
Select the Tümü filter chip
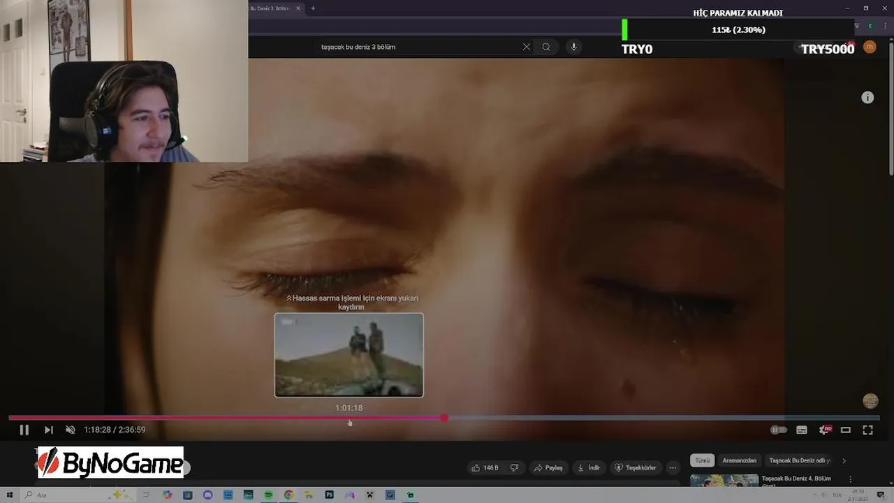(702, 460)
